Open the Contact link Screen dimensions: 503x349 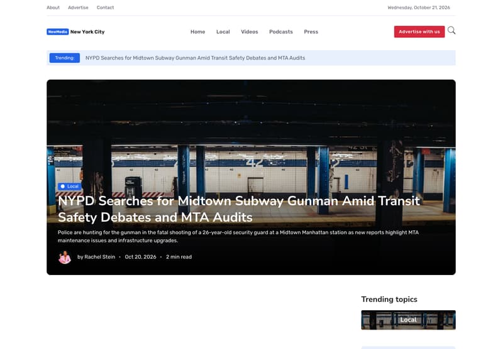point(105,8)
